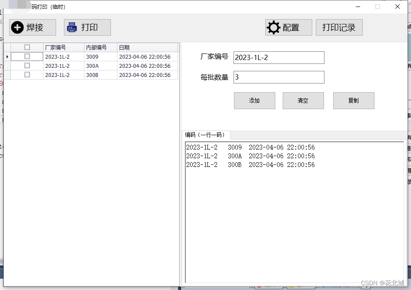Open the 打印记录 print history

(x=339, y=27)
